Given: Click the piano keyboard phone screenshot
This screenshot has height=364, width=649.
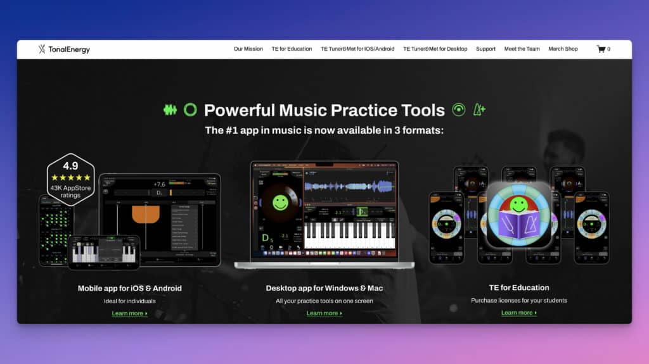Looking at the screenshot, I should pyautogui.click(x=103, y=253).
